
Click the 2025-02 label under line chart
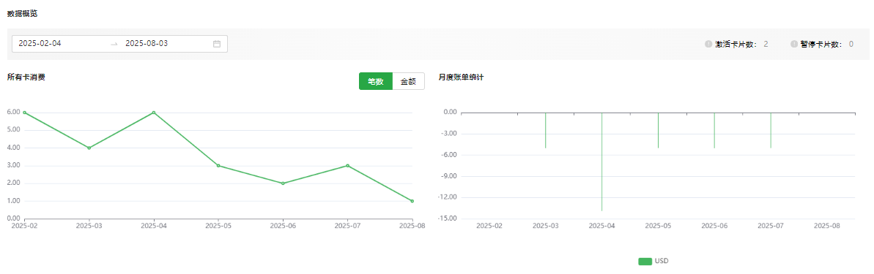[24, 227]
